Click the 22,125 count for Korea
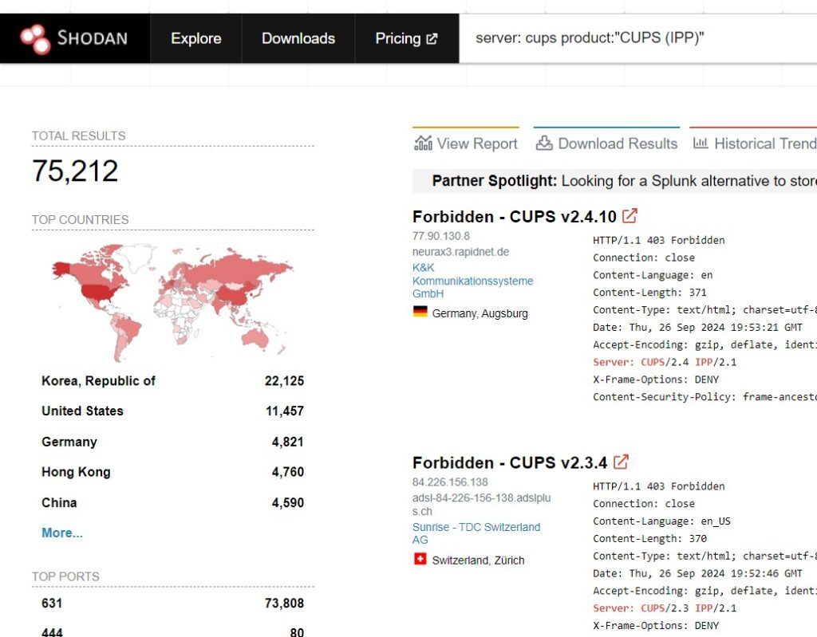Viewport: 817px width, 637px height. (284, 381)
